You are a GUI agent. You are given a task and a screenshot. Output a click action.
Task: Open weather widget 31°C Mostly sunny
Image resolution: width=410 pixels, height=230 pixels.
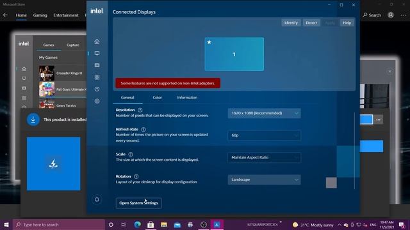click(x=313, y=224)
